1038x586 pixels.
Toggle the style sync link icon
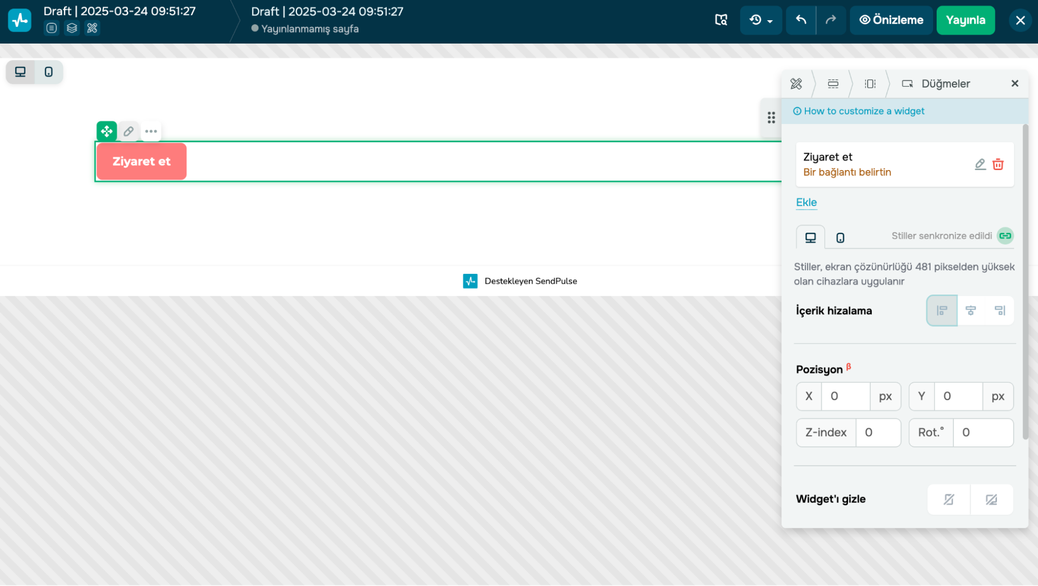(1005, 236)
